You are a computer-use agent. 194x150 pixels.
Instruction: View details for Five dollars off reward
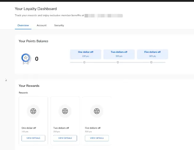(x=97, y=138)
